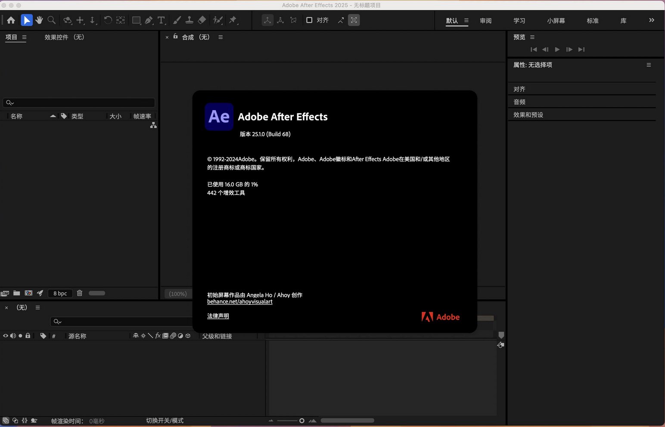
Task: Select the Brush tool
Action: (x=177, y=20)
